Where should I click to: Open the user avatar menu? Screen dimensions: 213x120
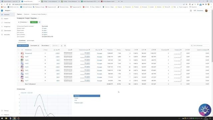206,10
